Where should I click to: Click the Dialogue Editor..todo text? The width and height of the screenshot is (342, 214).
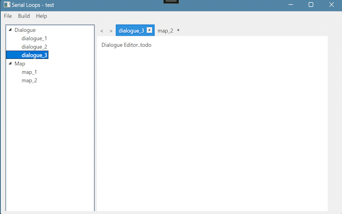pyautogui.click(x=126, y=45)
